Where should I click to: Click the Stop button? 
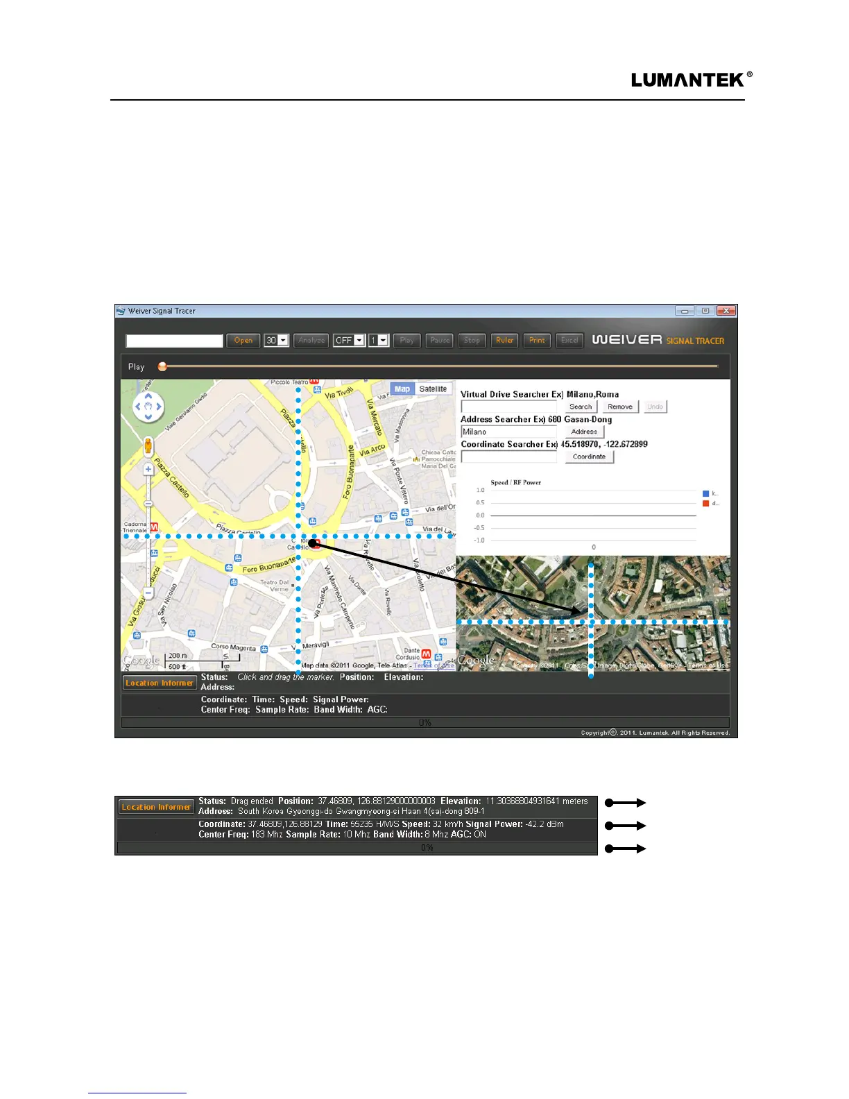[x=472, y=341]
